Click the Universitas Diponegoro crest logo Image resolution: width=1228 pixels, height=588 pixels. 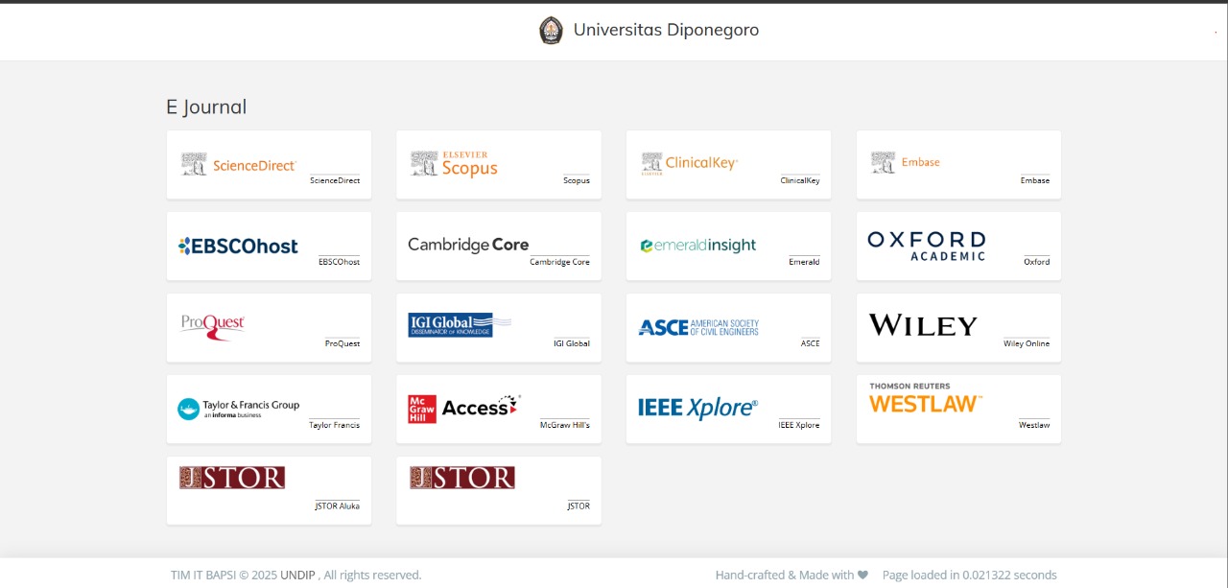(x=551, y=31)
